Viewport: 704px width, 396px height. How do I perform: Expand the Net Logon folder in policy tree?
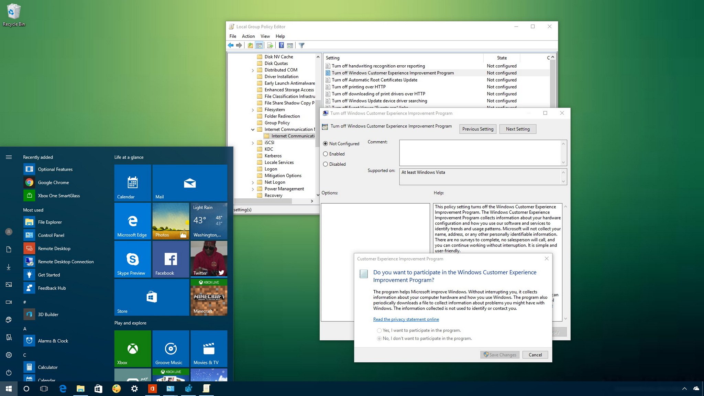252,182
